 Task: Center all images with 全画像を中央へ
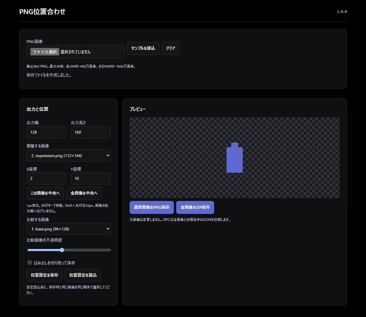[84, 193]
